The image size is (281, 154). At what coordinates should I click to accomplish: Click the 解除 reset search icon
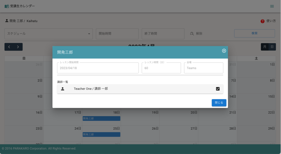(192, 34)
